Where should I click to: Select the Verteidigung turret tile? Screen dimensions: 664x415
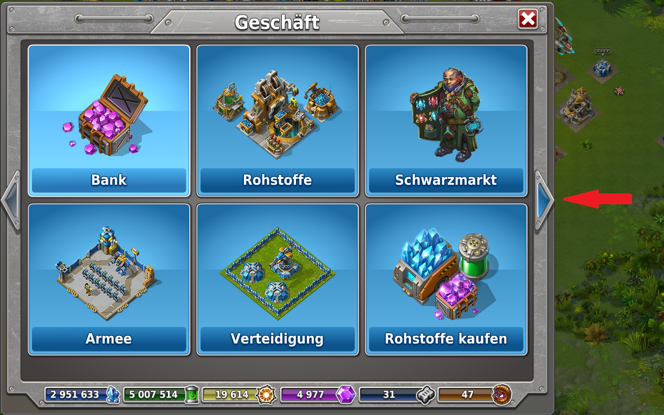pyautogui.click(x=278, y=280)
